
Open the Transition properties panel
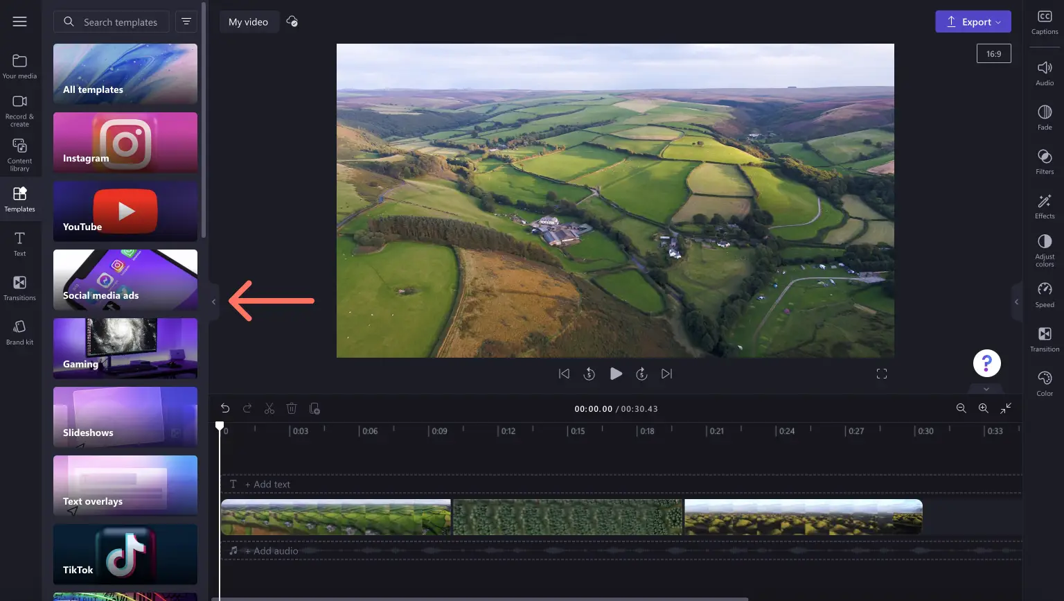[x=1045, y=339]
